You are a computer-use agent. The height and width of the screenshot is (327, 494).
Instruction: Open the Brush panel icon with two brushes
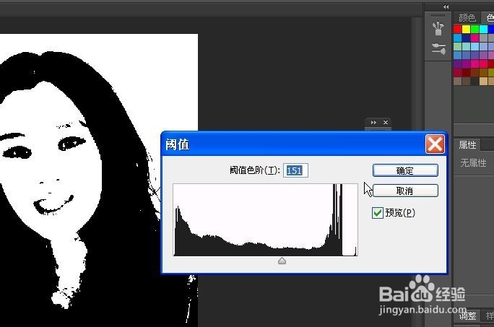click(x=438, y=49)
